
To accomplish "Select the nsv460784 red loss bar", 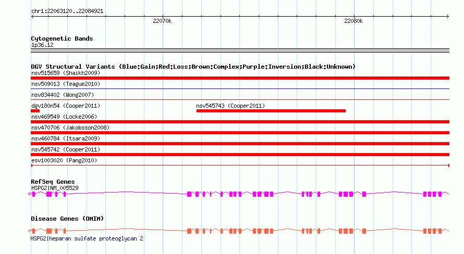I will [240, 144].
